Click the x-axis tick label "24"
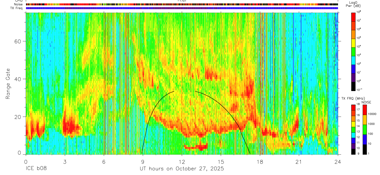The width and height of the screenshot is (380, 175). (338, 162)
